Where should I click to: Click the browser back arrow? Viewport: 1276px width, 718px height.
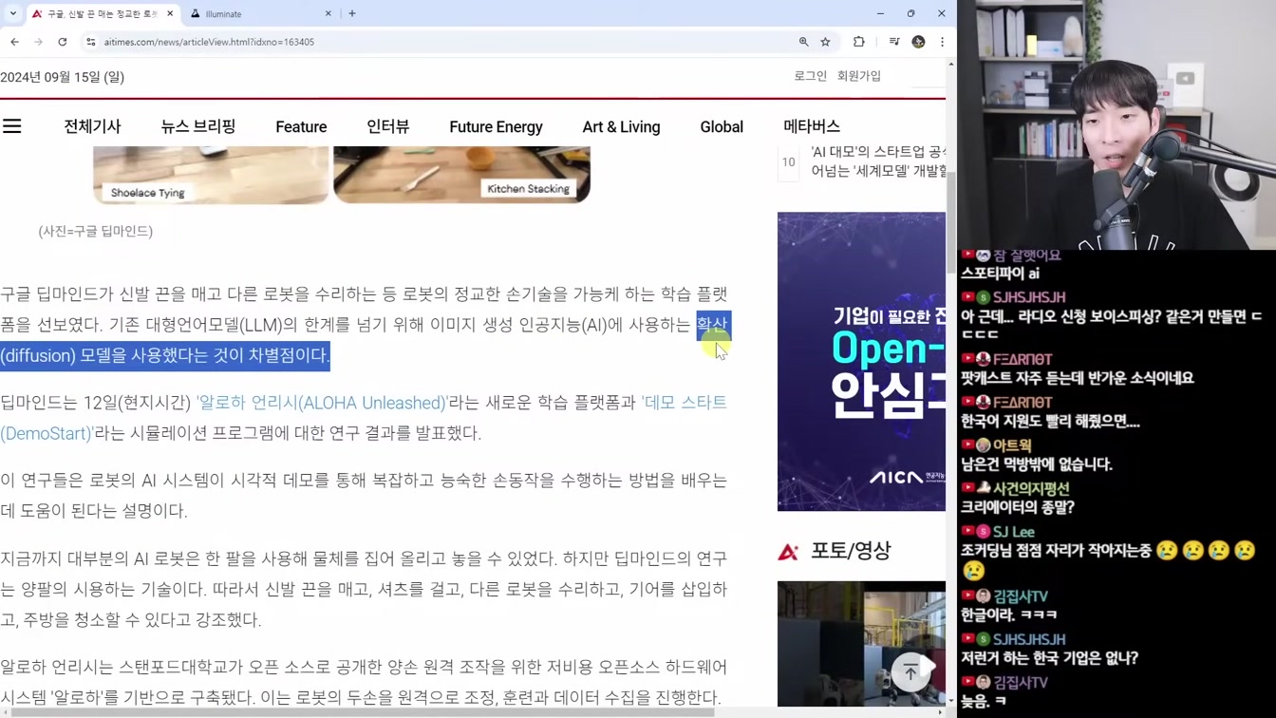click(14, 42)
